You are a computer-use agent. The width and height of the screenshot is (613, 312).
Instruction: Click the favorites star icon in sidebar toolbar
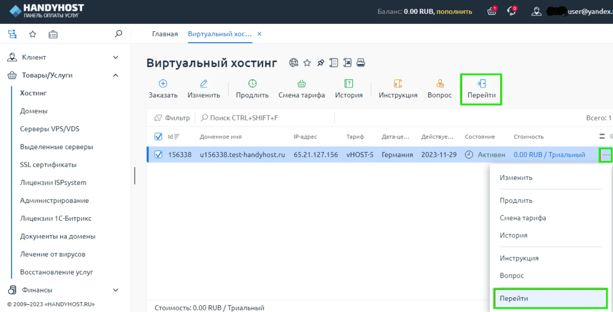click(x=32, y=34)
